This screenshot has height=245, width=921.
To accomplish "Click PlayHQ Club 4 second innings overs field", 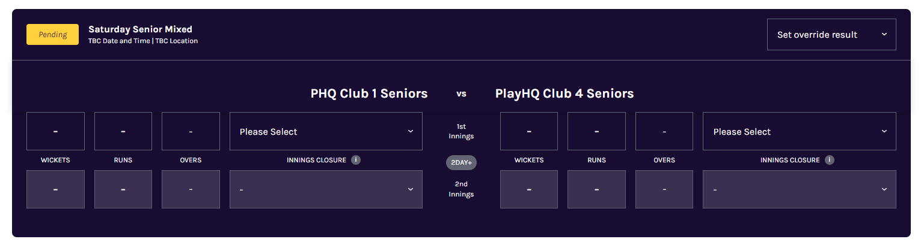I will [x=664, y=189].
